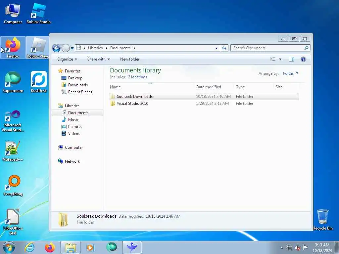Click the Windows Explorer taskbar button
Viewport: 339px width, 254px height.
click(71, 247)
